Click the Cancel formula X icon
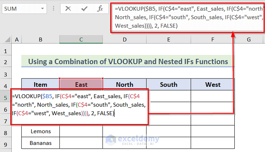Screen dimensions: 265x152 click(x=68, y=9)
